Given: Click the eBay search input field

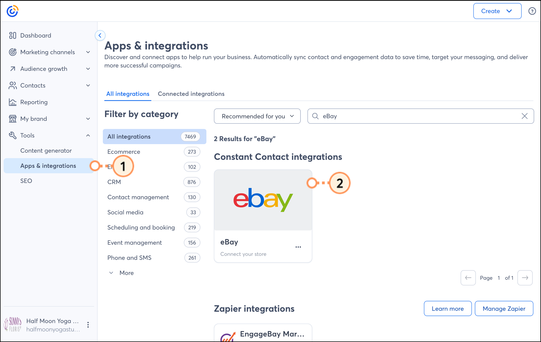Looking at the screenshot, I should tap(420, 116).
